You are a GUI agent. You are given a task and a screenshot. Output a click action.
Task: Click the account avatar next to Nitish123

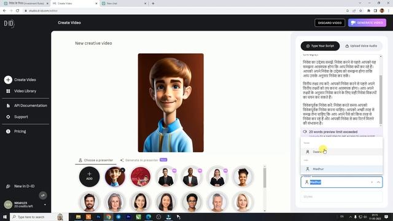tap(8, 204)
